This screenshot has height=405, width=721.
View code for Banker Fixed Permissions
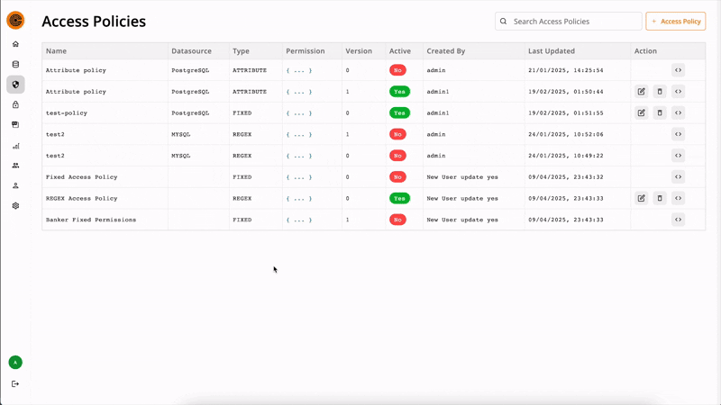tap(679, 220)
